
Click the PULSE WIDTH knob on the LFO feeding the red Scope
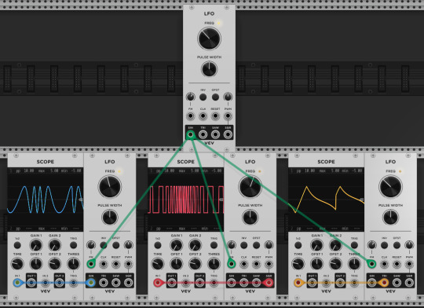pos(250,217)
